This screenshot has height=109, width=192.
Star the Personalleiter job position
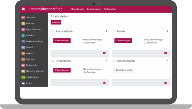53,61
